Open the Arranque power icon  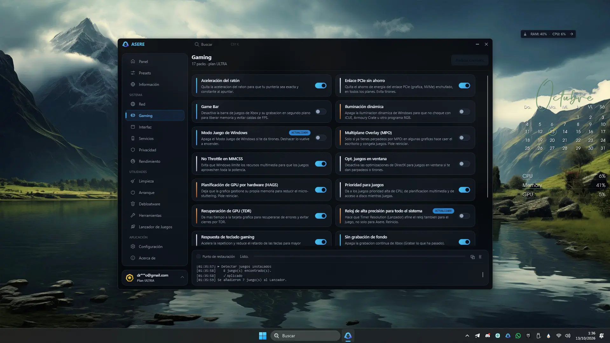point(133,192)
